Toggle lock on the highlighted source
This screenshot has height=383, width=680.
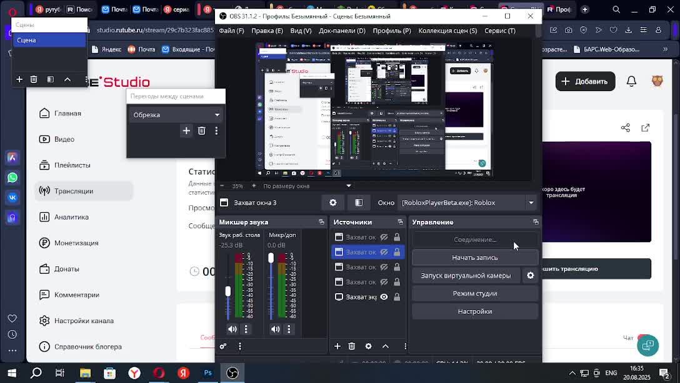(x=397, y=252)
